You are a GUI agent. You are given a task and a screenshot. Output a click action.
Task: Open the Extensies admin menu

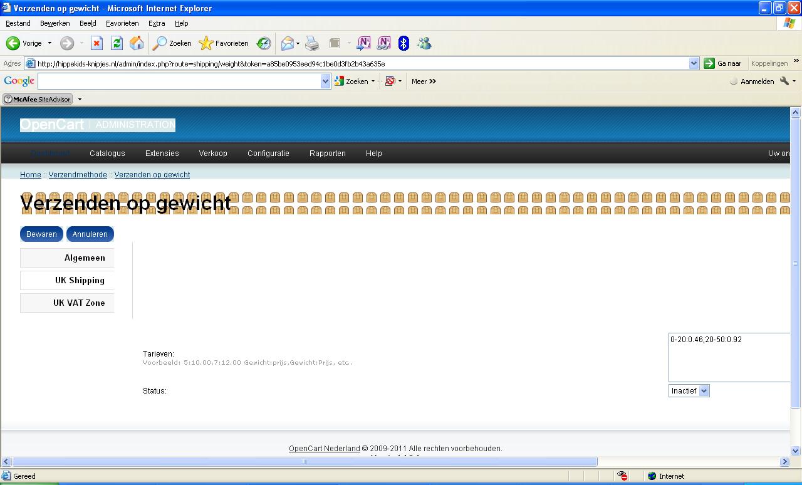[162, 153]
